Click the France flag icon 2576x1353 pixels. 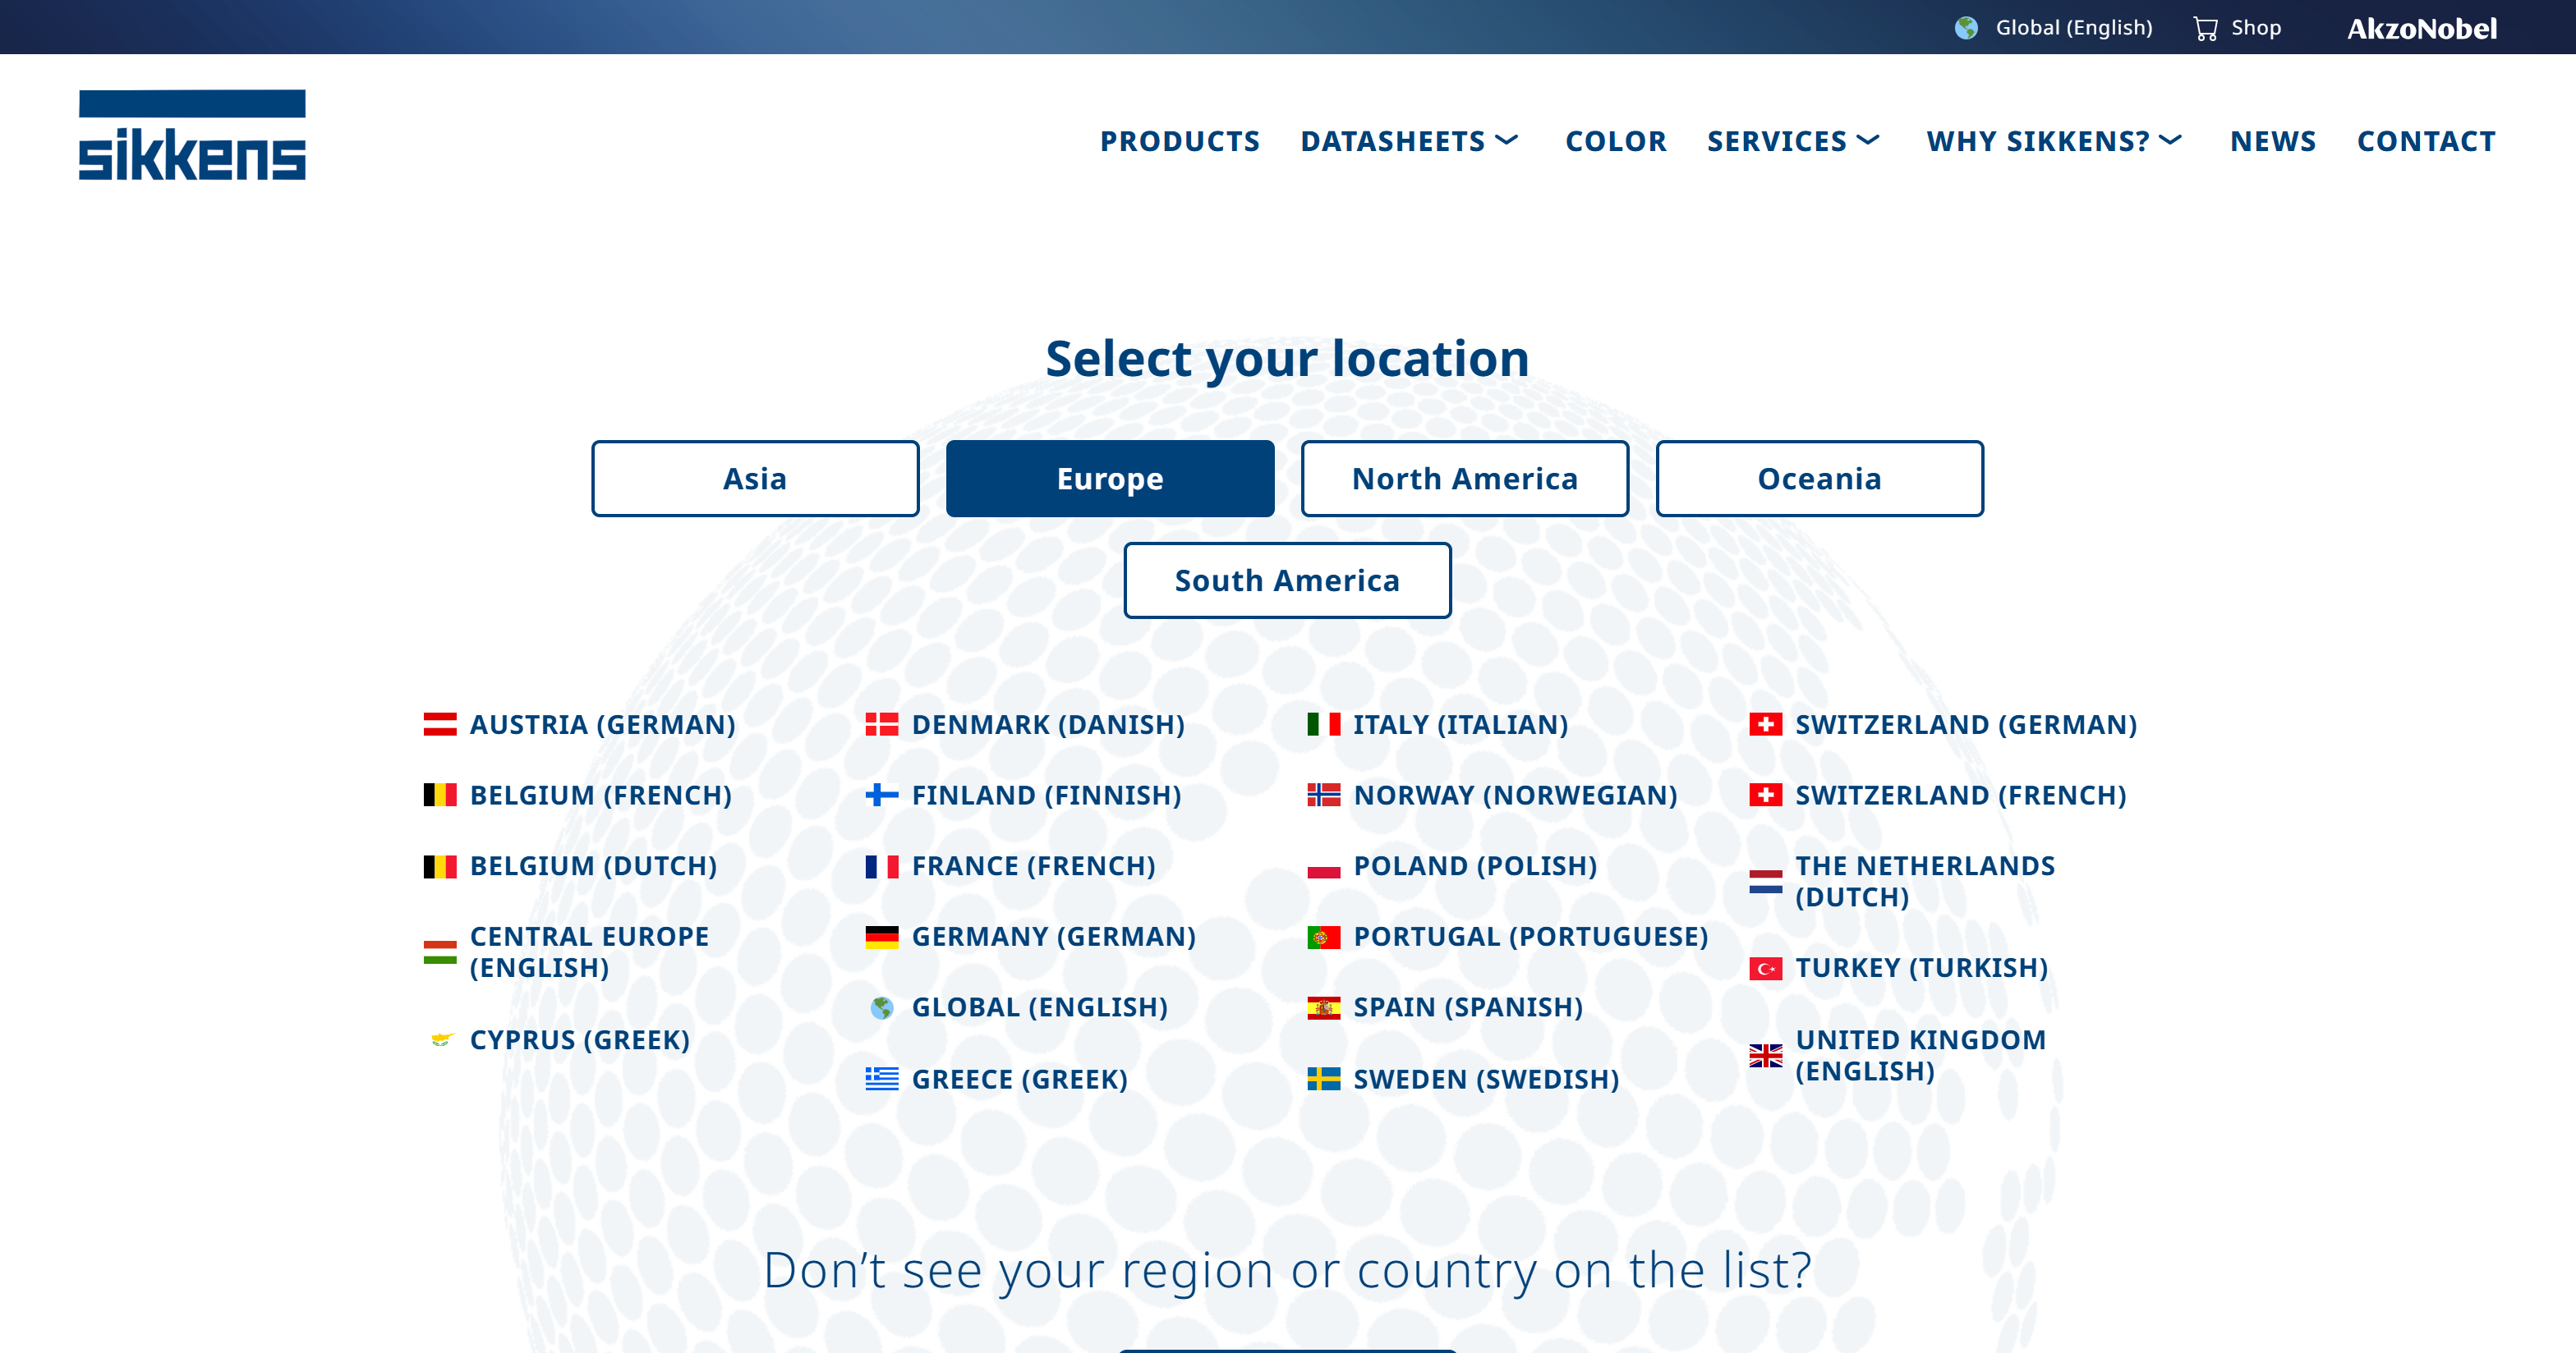tap(882, 866)
